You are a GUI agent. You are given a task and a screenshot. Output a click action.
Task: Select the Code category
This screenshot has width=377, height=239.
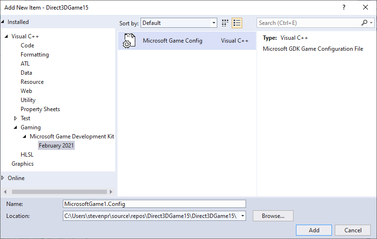click(27, 46)
